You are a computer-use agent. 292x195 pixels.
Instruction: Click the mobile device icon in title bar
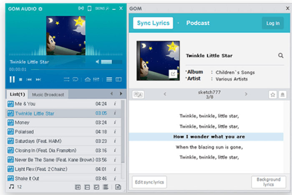(89, 8)
